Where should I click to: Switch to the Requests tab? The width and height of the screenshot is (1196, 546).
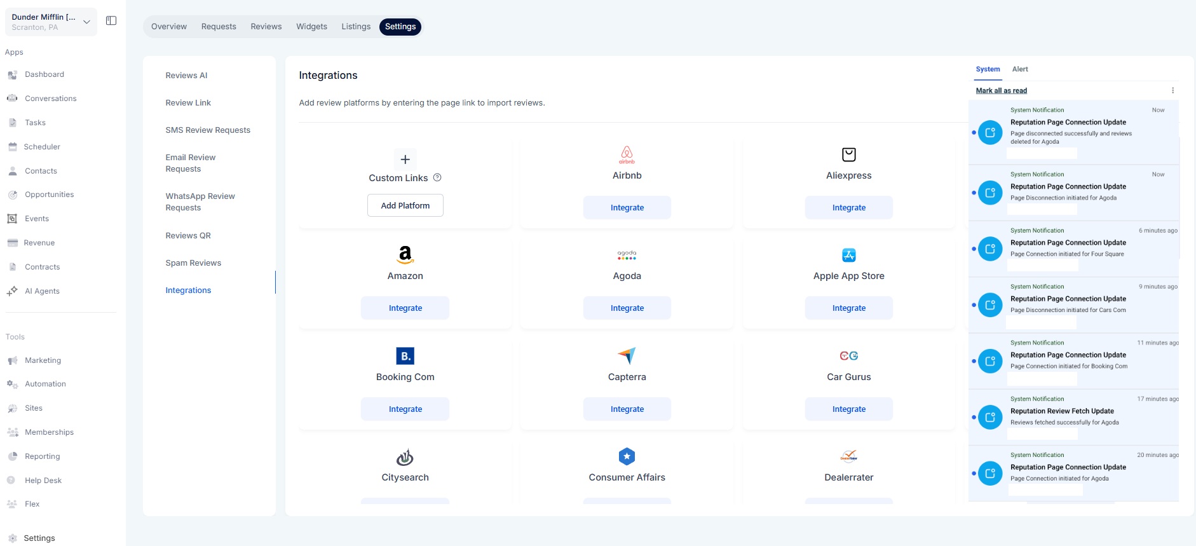(x=219, y=27)
